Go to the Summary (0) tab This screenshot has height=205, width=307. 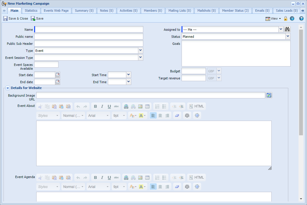click(x=84, y=11)
